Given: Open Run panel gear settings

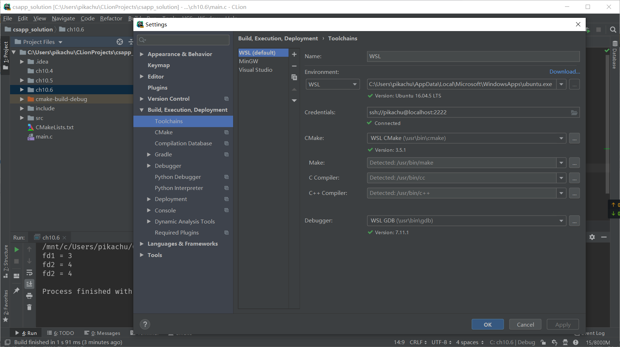Looking at the screenshot, I should coord(592,237).
